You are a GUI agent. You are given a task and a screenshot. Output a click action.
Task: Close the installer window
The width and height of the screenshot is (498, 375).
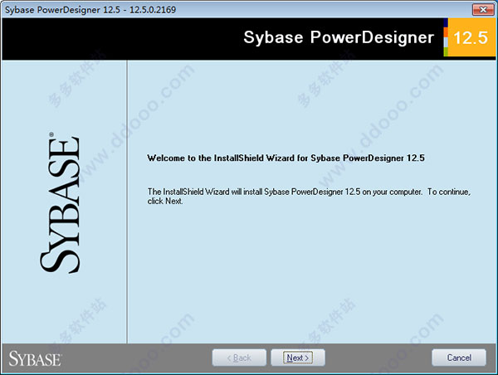point(483,9)
